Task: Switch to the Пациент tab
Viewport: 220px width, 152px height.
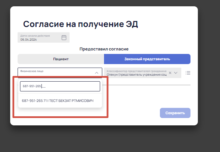Action: point(61,59)
